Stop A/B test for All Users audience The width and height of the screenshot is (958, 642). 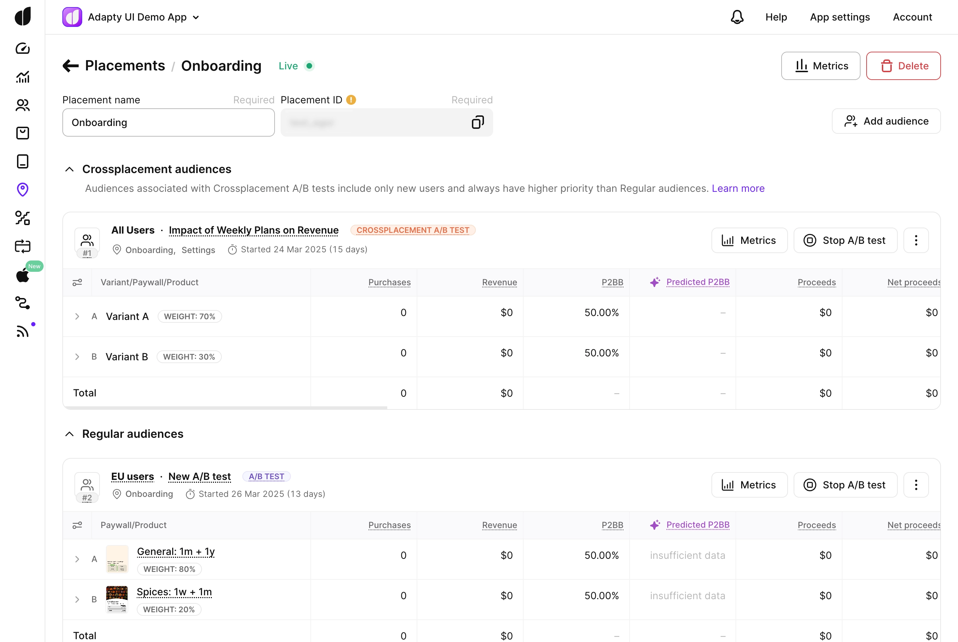(845, 240)
